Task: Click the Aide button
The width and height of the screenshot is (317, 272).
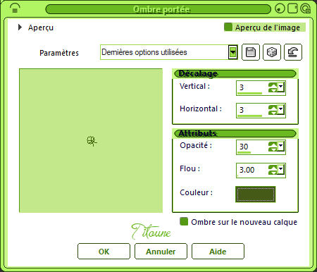Action: click(218, 252)
